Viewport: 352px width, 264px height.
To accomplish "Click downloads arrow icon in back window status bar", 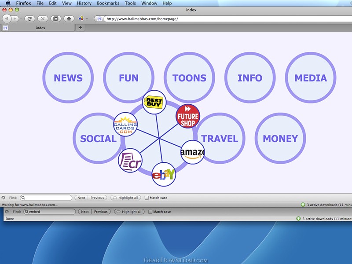I will [x=298, y=218].
